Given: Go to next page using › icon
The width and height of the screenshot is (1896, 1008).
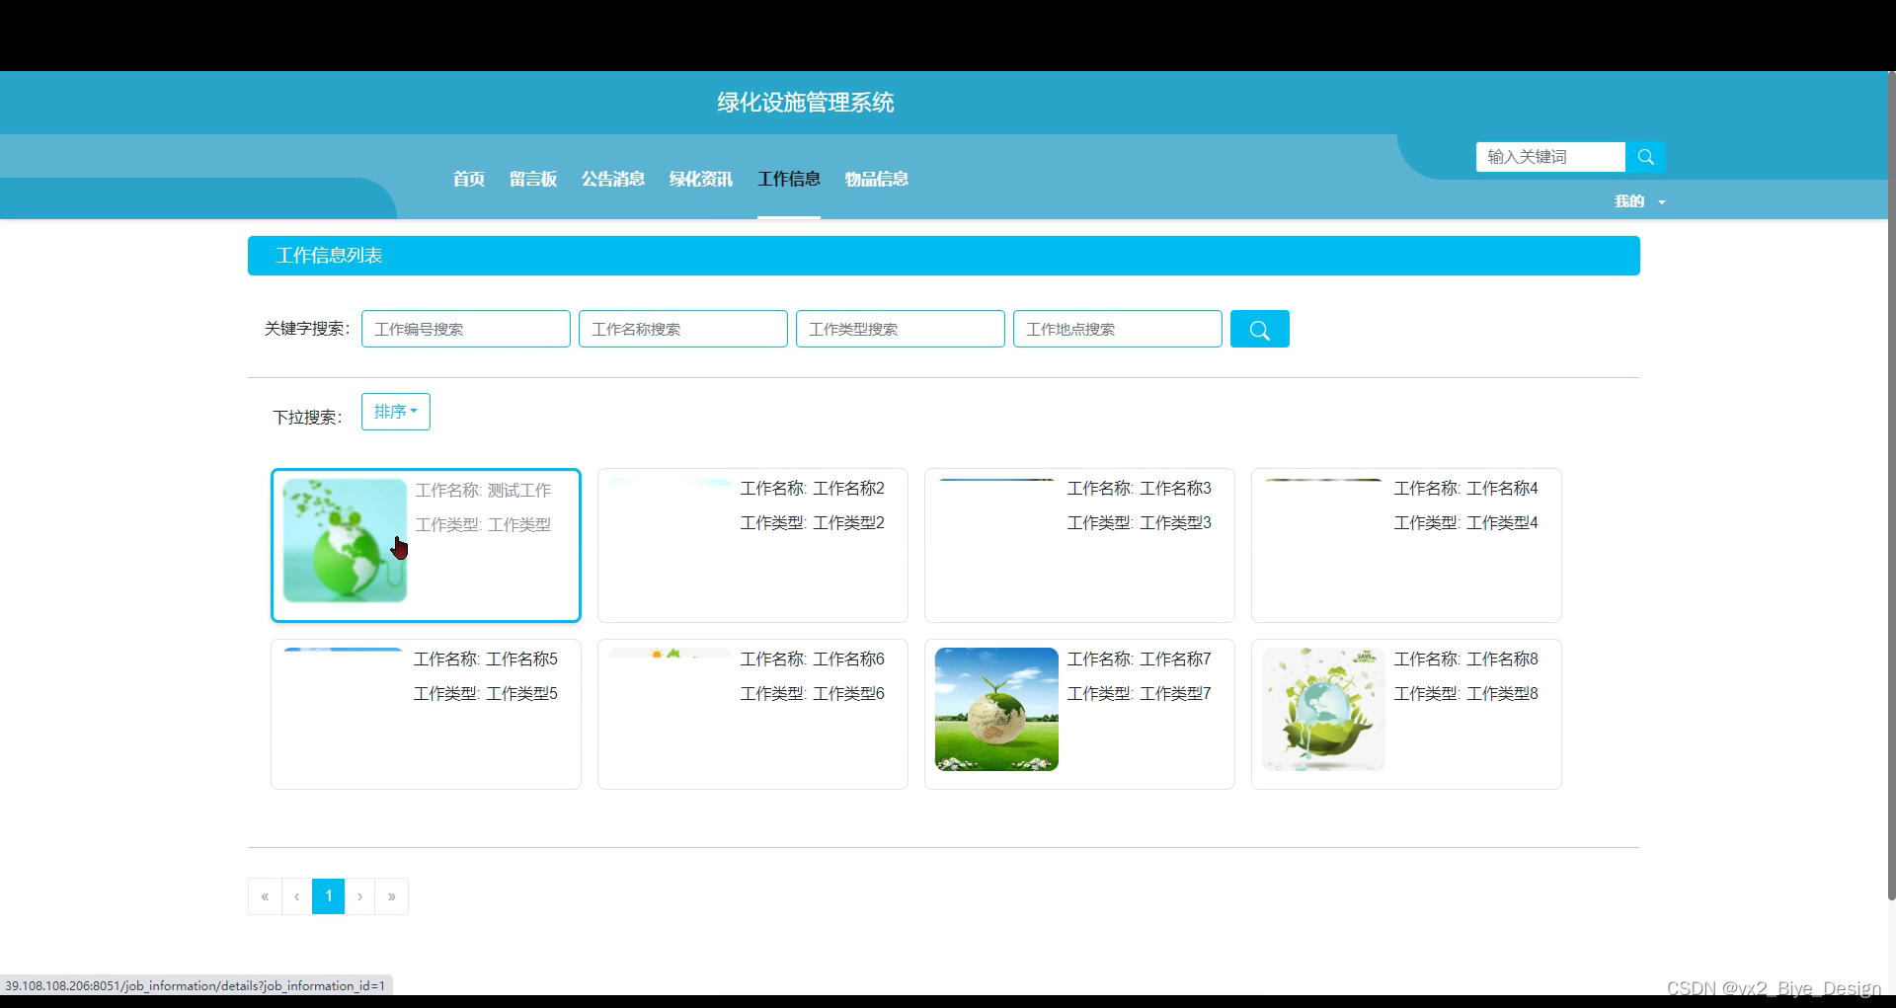Looking at the screenshot, I should pyautogui.click(x=360, y=896).
